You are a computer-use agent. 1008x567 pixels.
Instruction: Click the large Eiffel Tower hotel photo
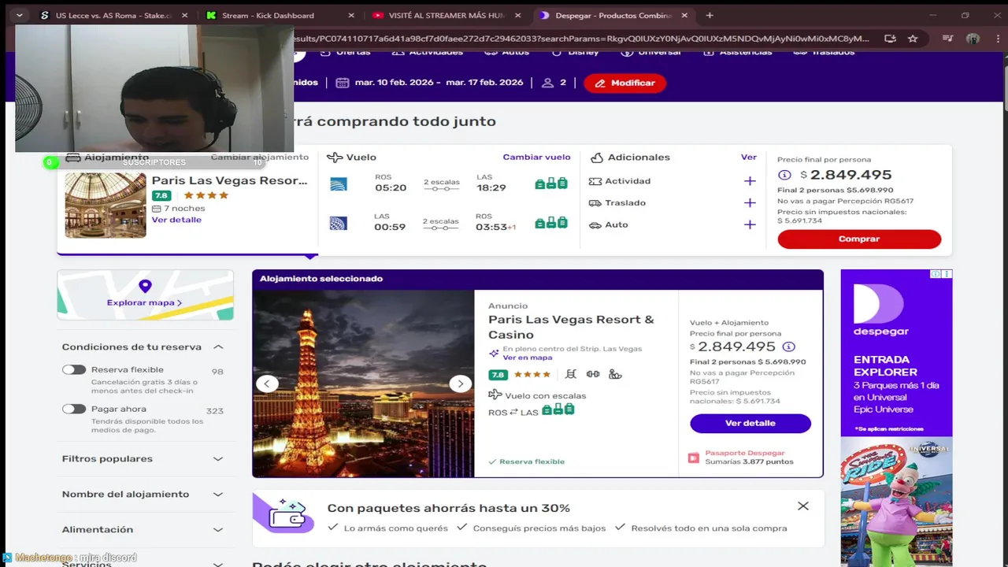tap(363, 384)
